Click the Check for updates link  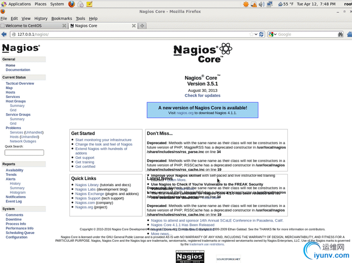pos(202,96)
